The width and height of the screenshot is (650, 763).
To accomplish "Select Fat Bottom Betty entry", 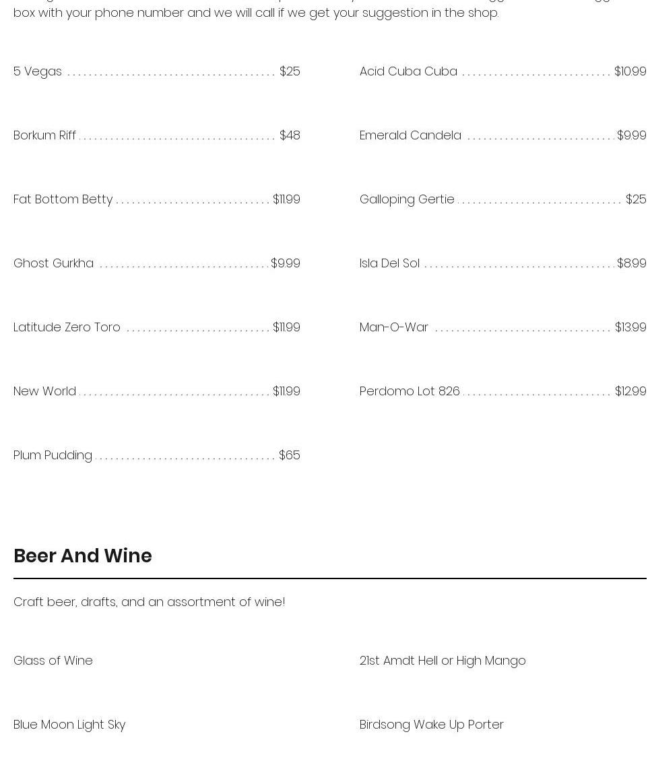I will point(157,199).
